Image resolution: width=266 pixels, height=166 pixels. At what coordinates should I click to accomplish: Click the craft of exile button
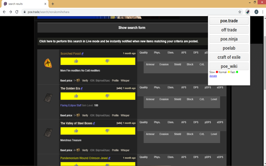pos(229,57)
